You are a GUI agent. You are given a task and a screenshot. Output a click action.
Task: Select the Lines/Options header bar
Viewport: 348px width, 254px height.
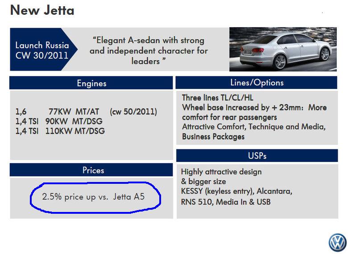click(257, 83)
